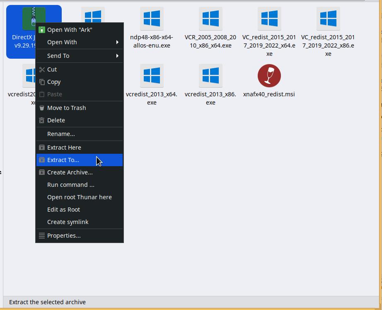This screenshot has width=382, height=310.
Task: Open Properties... from the context menu
Action: (x=80, y=236)
